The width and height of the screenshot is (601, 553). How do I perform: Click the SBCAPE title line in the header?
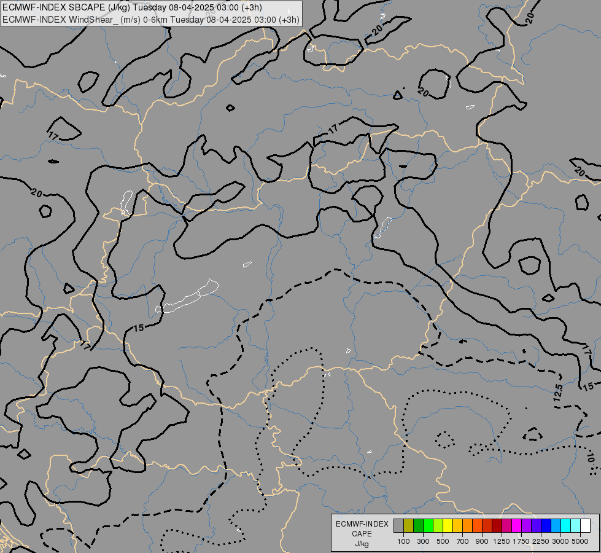(x=132, y=7)
